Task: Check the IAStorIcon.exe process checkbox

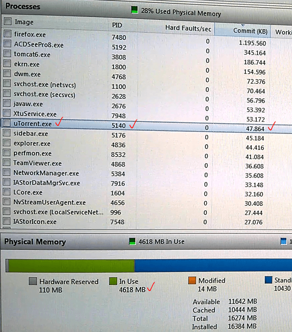Action: pyautogui.click(x=6, y=221)
